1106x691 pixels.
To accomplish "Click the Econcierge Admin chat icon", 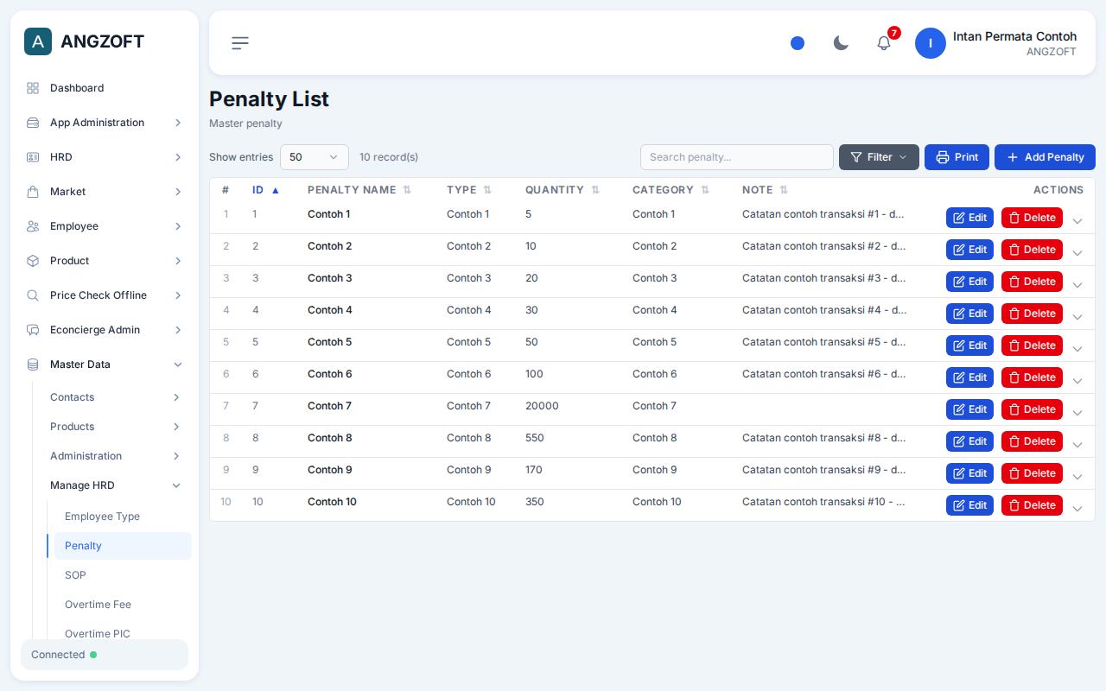I will tap(33, 330).
